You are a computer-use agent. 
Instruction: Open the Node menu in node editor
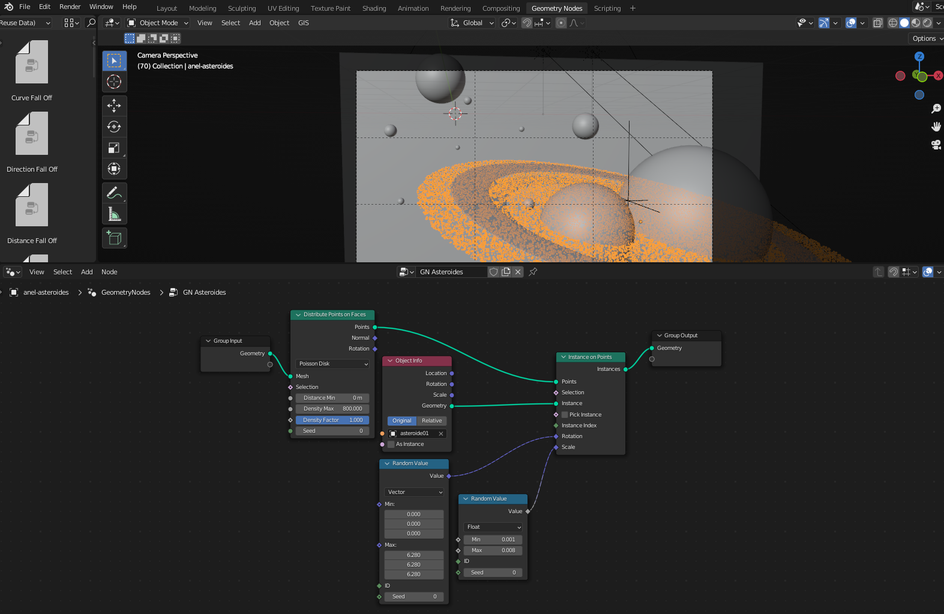[x=109, y=272]
